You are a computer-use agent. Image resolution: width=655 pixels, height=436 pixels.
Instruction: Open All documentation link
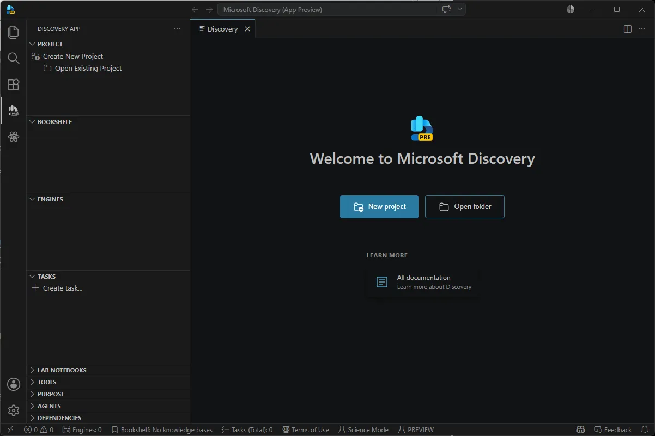(423, 282)
